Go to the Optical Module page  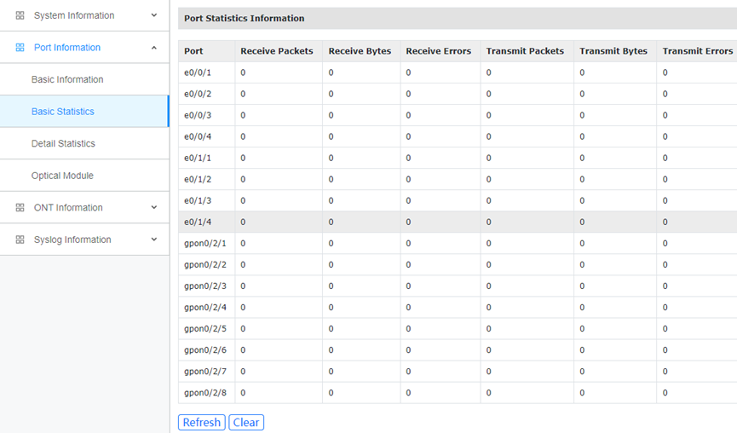(x=62, y=176)
